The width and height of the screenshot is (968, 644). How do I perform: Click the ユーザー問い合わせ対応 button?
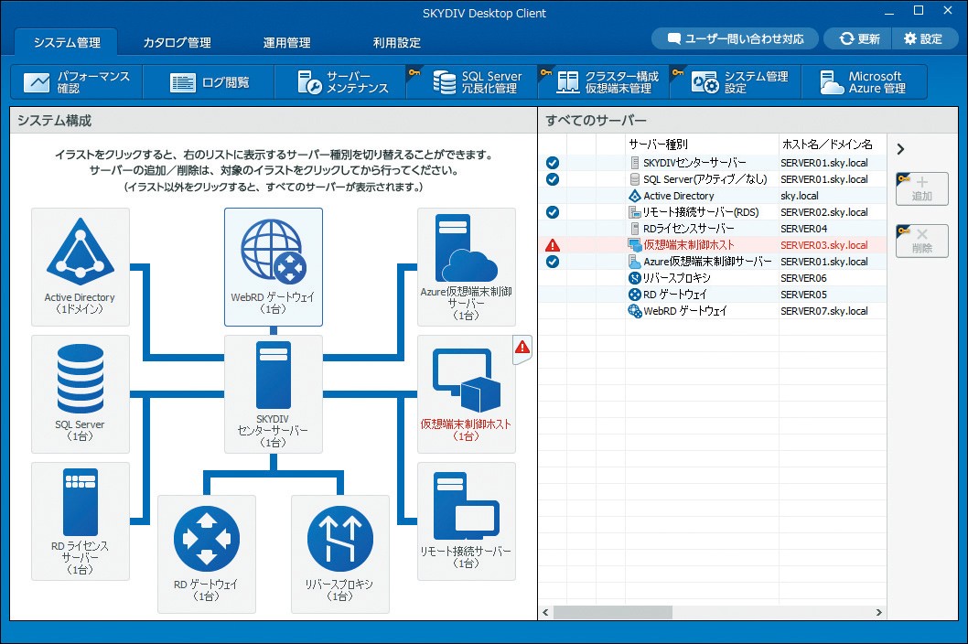pyautogui.click(x=736, y=39)
